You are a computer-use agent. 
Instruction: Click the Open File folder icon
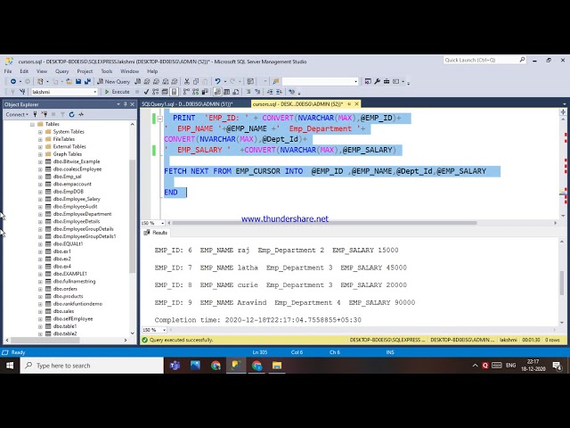[69, 81]
